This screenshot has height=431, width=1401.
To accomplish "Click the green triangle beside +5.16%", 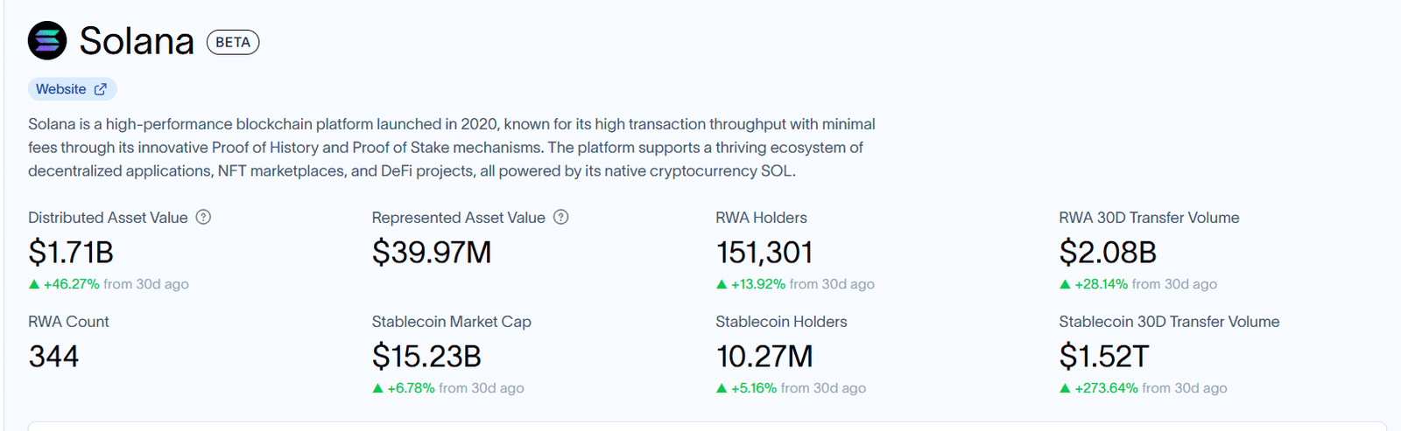I will [x=722, y=388].
